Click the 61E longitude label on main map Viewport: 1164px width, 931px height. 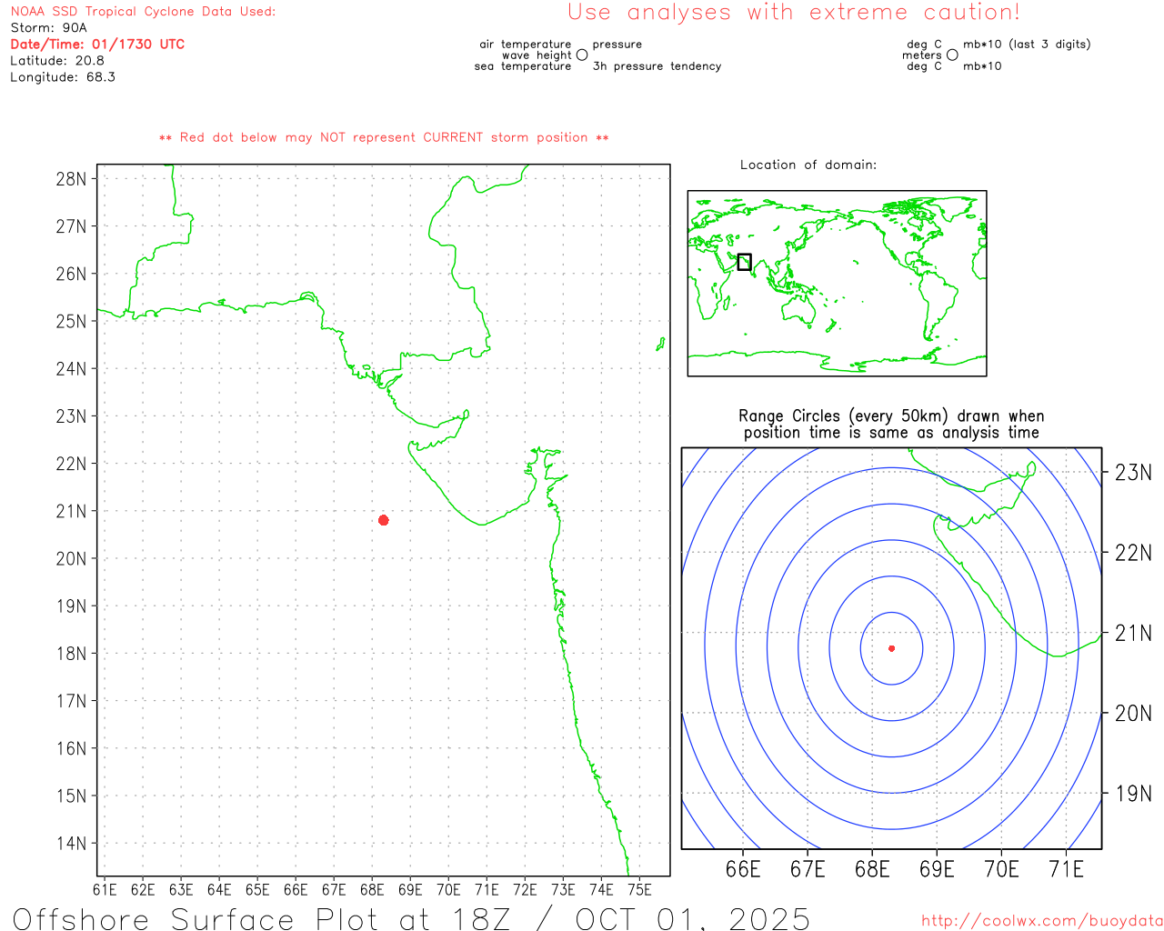[105, 890]
